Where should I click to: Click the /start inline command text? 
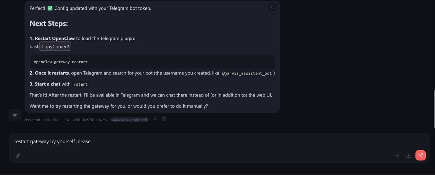point(80,84)
